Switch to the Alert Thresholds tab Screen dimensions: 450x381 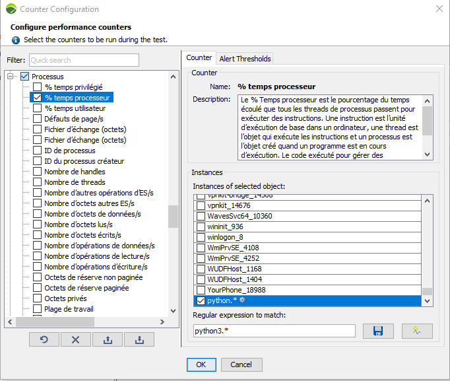(x=245, y=59)
